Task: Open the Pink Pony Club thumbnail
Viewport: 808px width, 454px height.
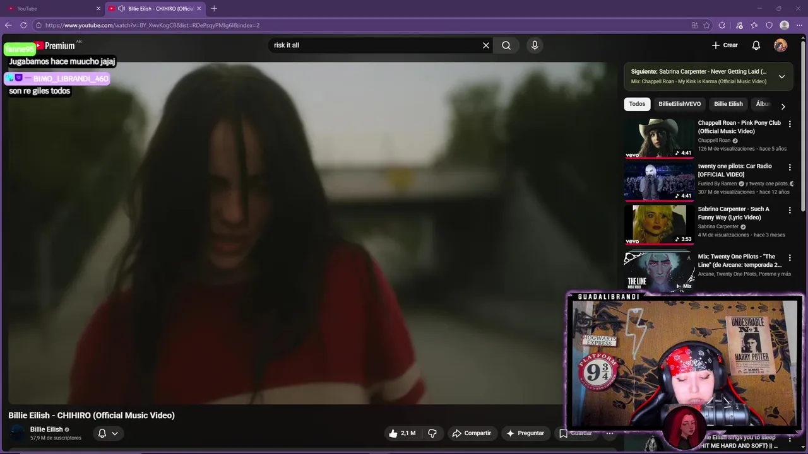Action: point(659,139)
